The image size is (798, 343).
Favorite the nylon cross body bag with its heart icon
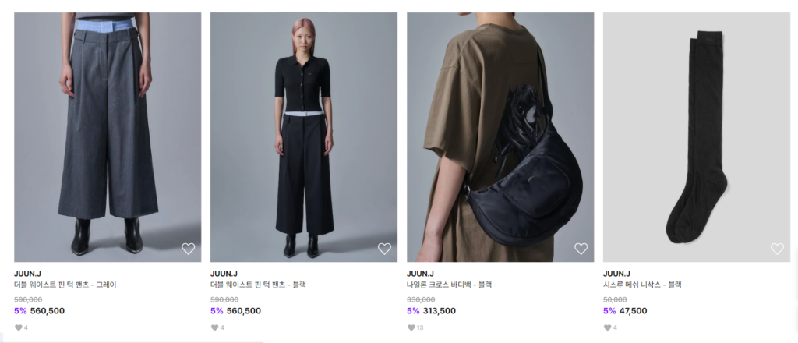[581, 249]
